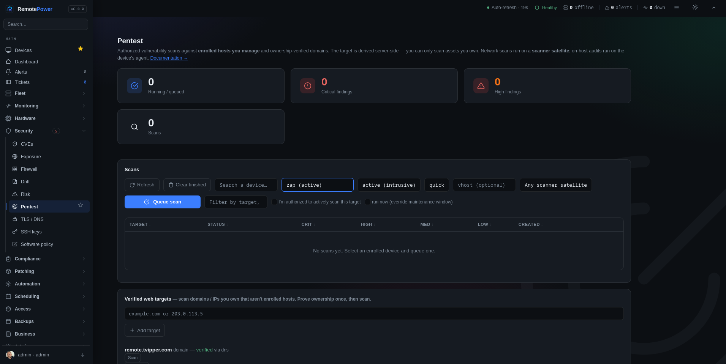
Task: Click the Devices monitor icon in sidebar
Action: click(x=8, y=50)
